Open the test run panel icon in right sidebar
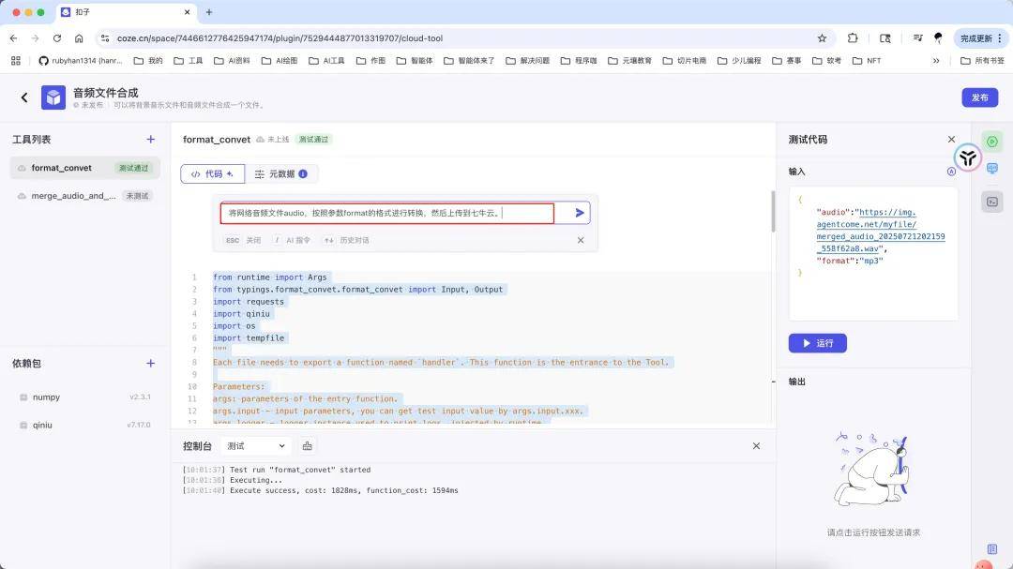Screen dimensions: 1013x569 pos(992,142)
